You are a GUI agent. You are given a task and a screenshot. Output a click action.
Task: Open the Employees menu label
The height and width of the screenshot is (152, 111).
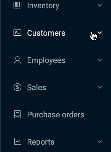pyautogui.click(x=46, y=60)
